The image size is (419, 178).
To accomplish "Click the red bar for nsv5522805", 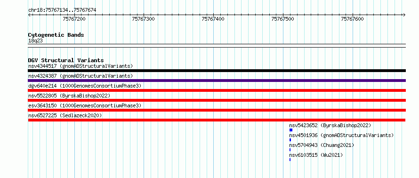I will click(x=217, y=100).
